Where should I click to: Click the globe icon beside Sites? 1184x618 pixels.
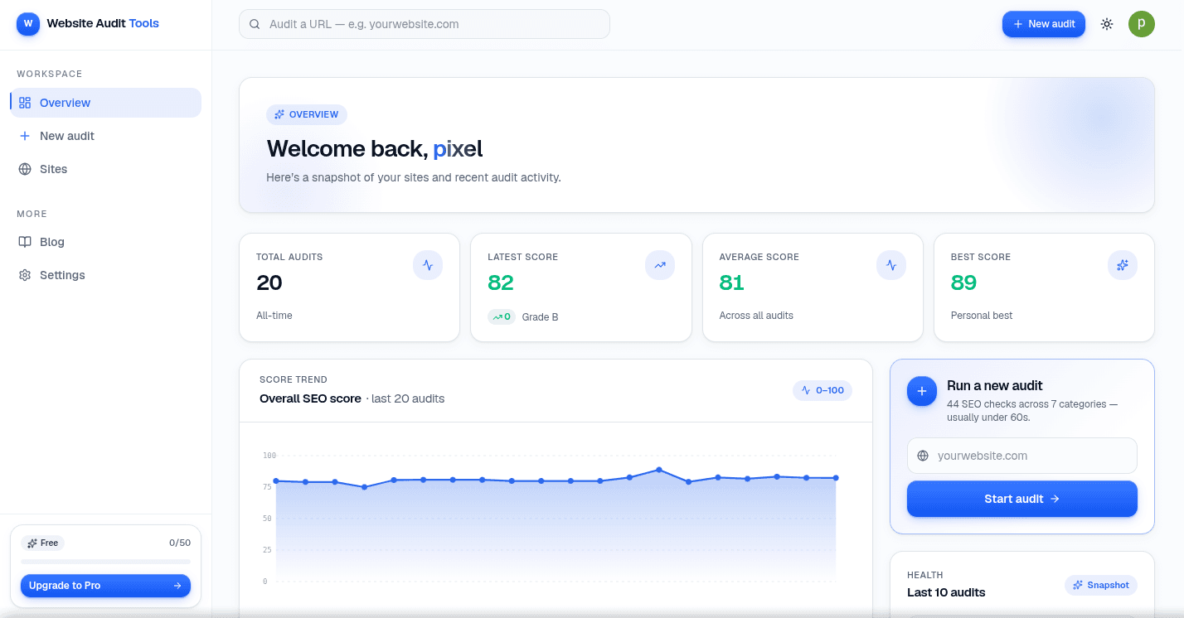25,169
